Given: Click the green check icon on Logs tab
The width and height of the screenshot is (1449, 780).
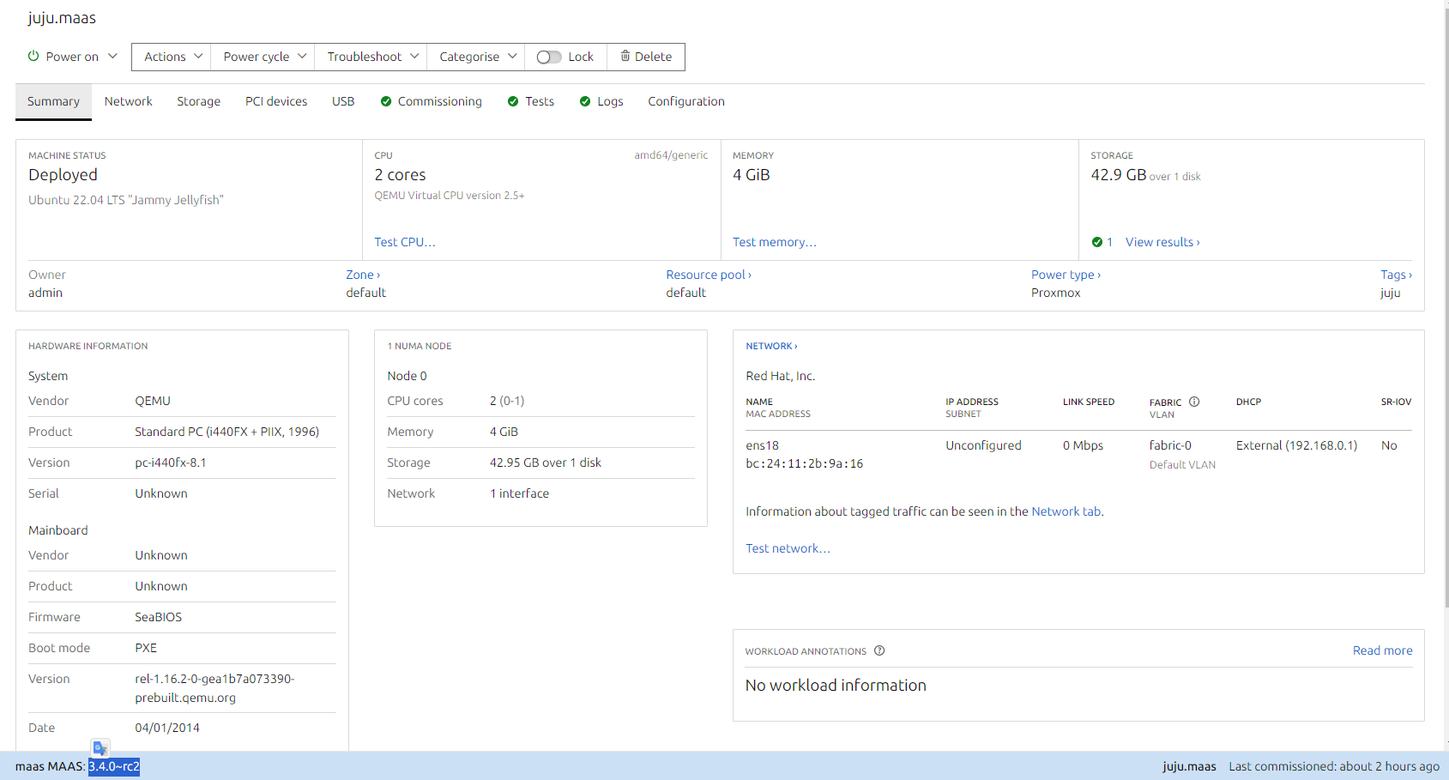Looking at the screenshot, I should coord(585,101).
